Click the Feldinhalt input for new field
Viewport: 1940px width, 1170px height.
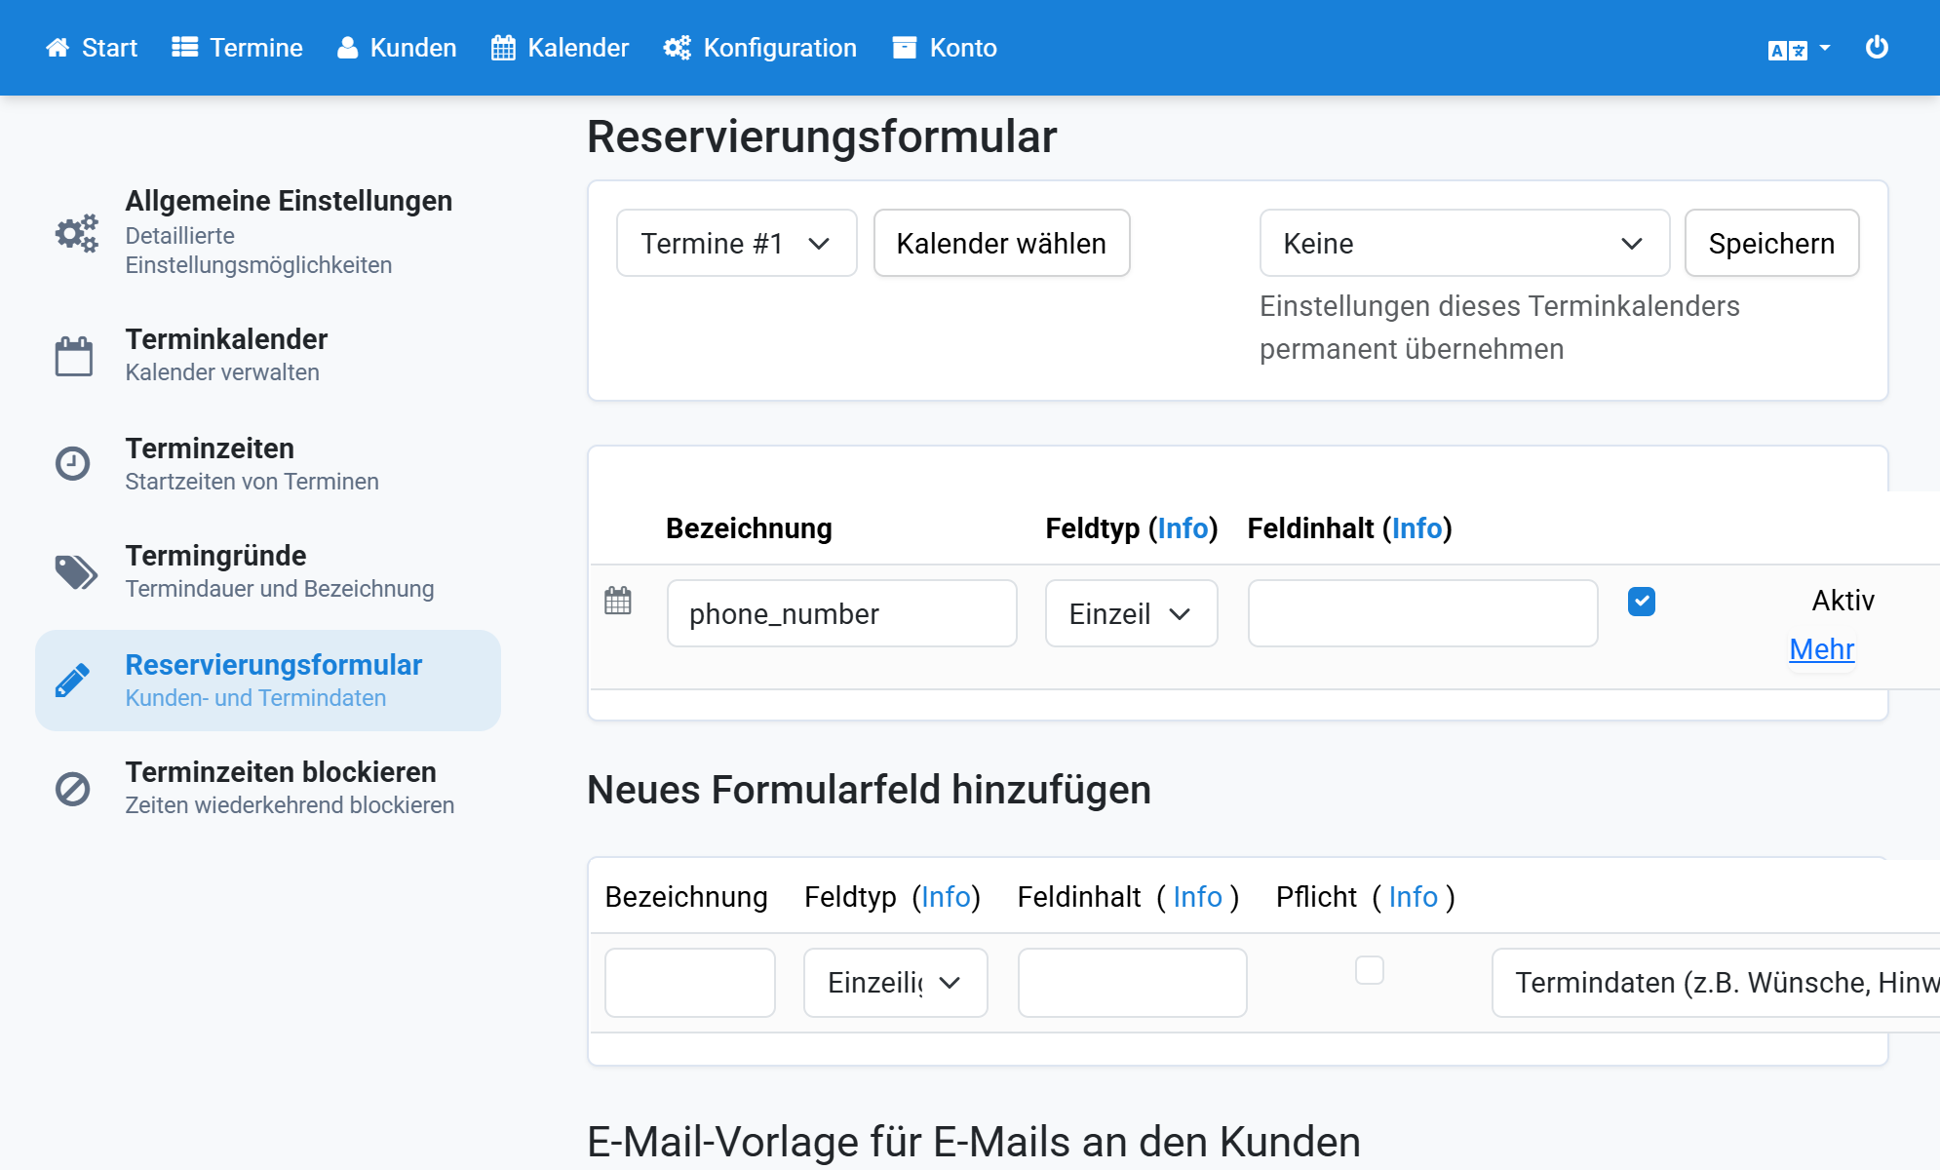coord(1133,983)
